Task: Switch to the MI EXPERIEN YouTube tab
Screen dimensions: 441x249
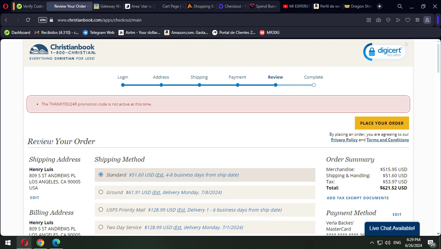Action: [x=297, y=6]
